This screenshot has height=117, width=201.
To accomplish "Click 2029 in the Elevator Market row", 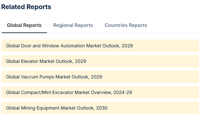I will [81, 61].
